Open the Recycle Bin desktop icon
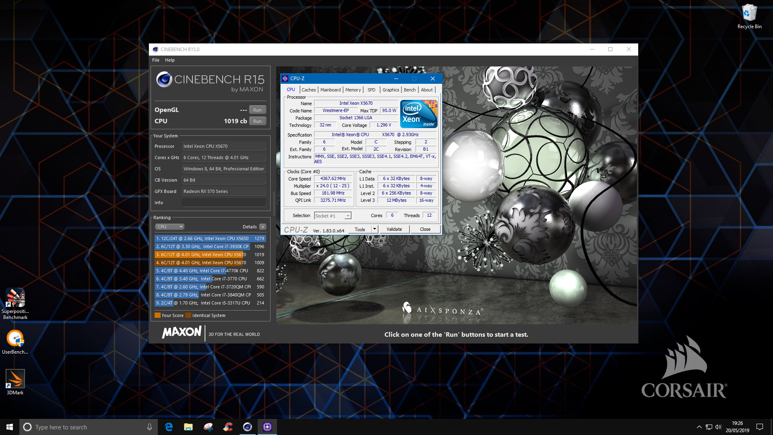Image resolution: width=773 pixels, height=435 pixels. click(749, 16)
